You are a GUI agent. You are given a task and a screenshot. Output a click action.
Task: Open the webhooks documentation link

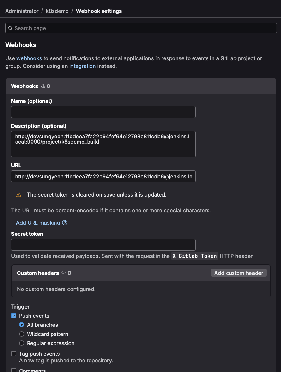[29, 58]
